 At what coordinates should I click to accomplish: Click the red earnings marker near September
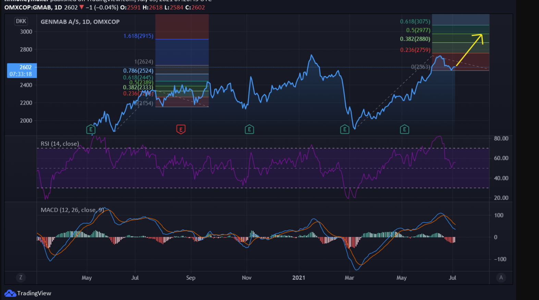pyautogui.click(x=181, y=129)
